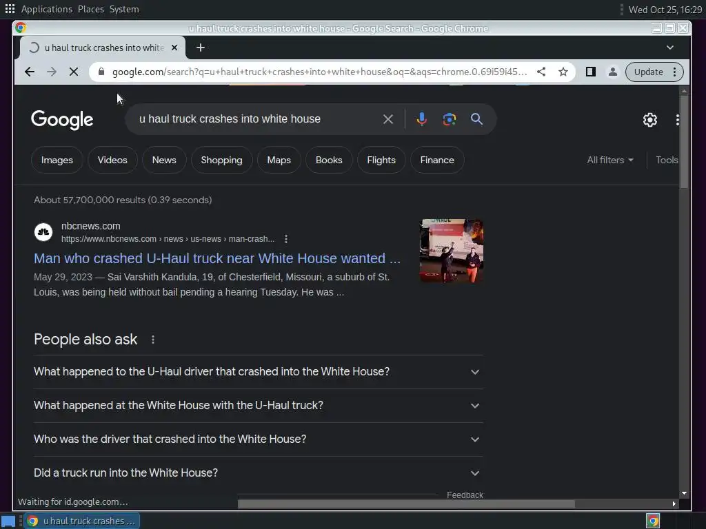
Task: Open the U-Haul crash result thumbnail
Action: point(452,251)
